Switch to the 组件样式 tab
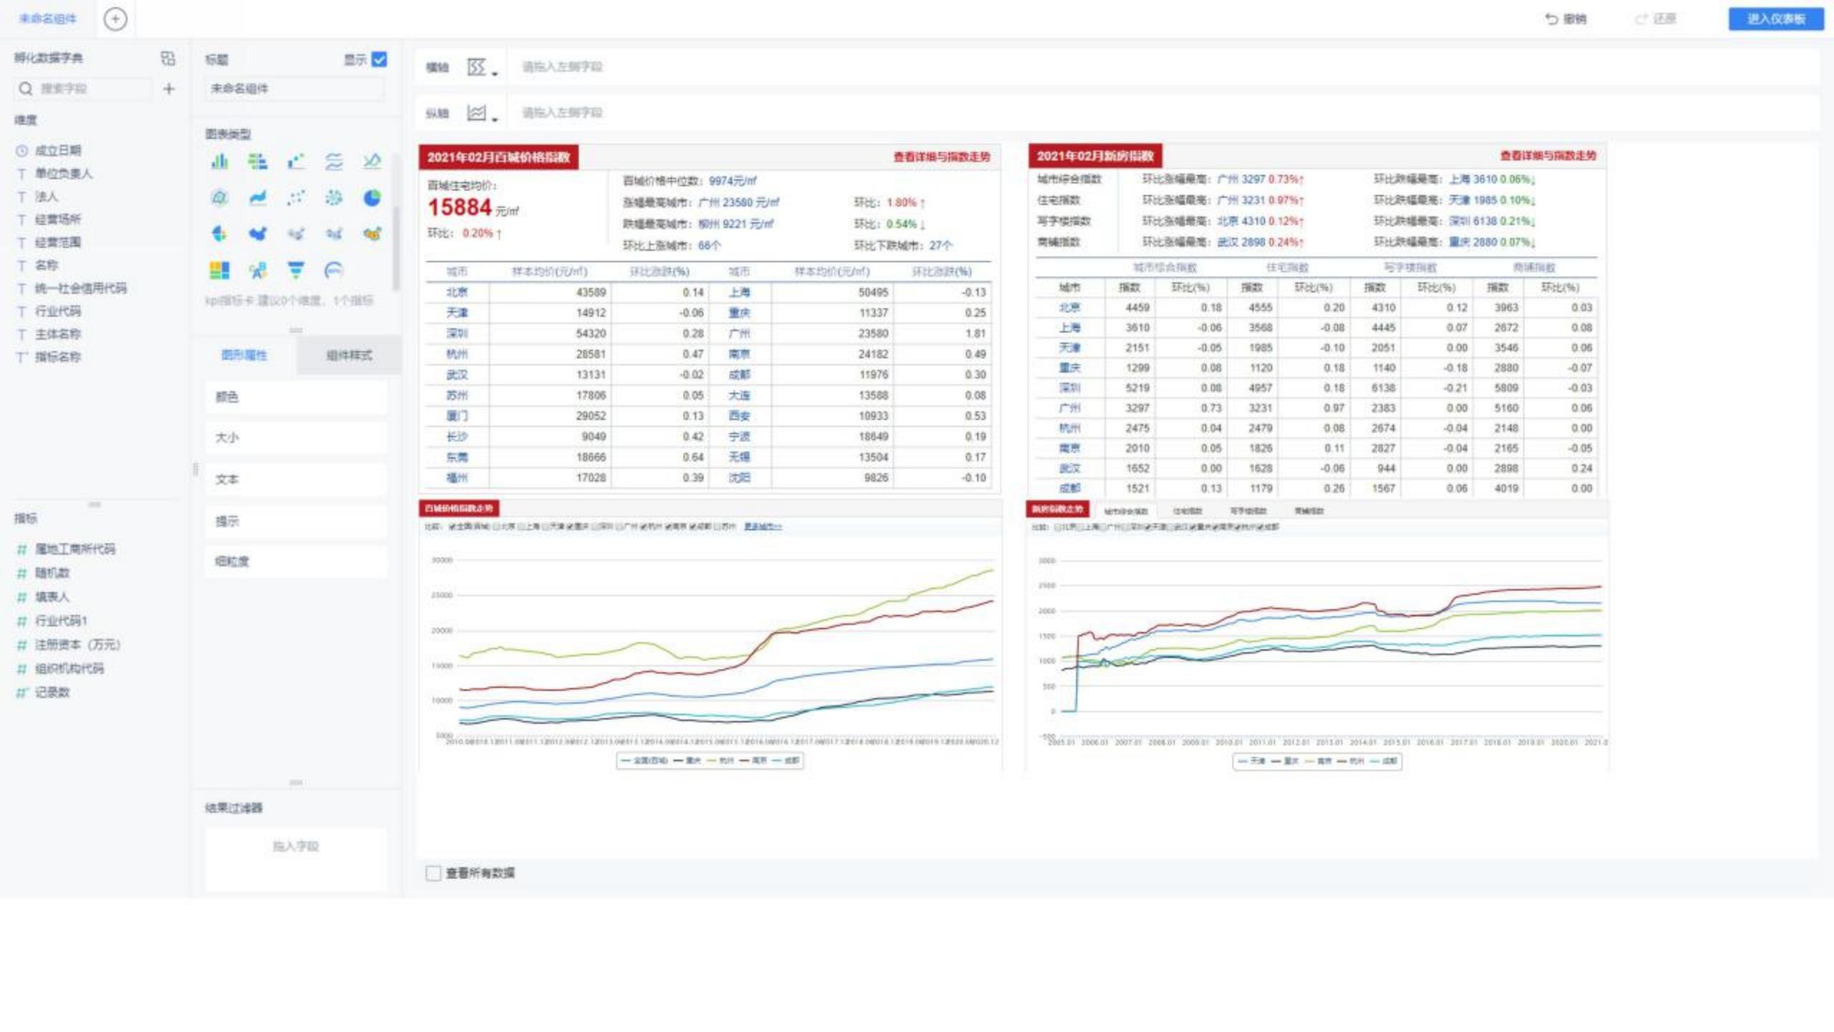Screen dimensions: 1834x1032 [x=349, y=355]
